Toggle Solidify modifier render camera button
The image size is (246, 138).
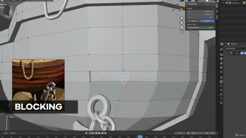point(242,53)
